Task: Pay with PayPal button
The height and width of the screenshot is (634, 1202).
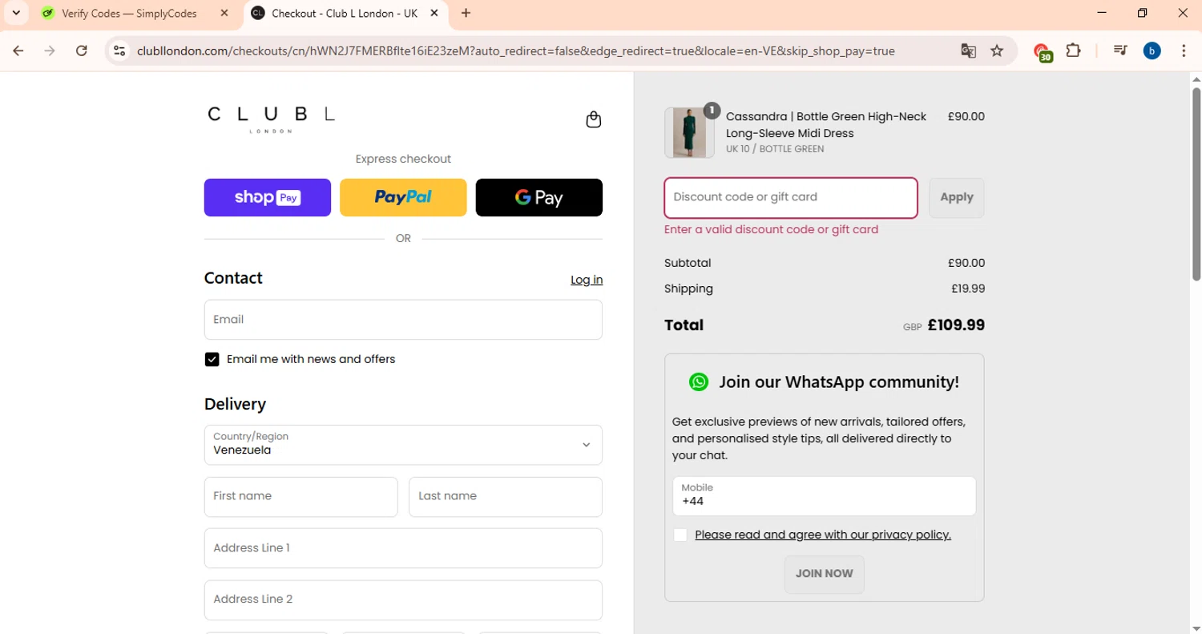Action: (x=403, y=197)
